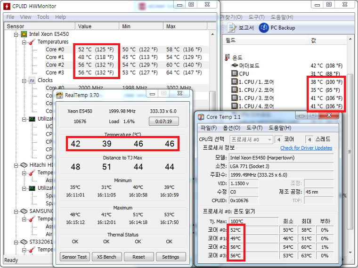Click the RealTemp title bar icon
This screenshot has width=358, height=268.
(59, 95)
